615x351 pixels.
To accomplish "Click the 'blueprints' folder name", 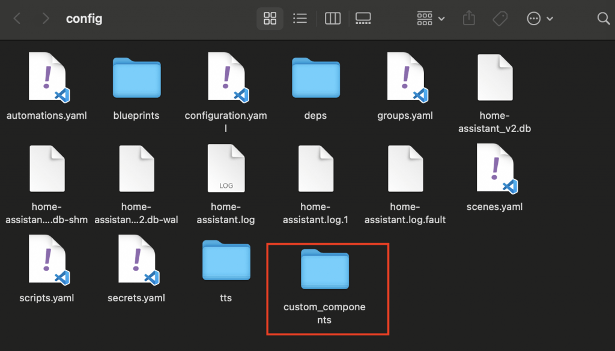I will click(x=136, y=116).
